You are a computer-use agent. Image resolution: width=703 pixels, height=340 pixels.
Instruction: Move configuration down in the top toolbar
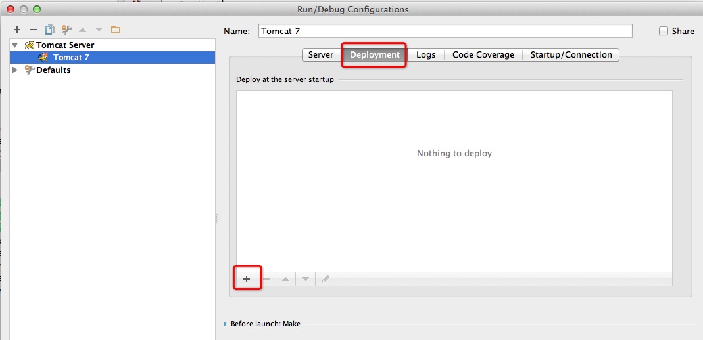click(99, 30)
